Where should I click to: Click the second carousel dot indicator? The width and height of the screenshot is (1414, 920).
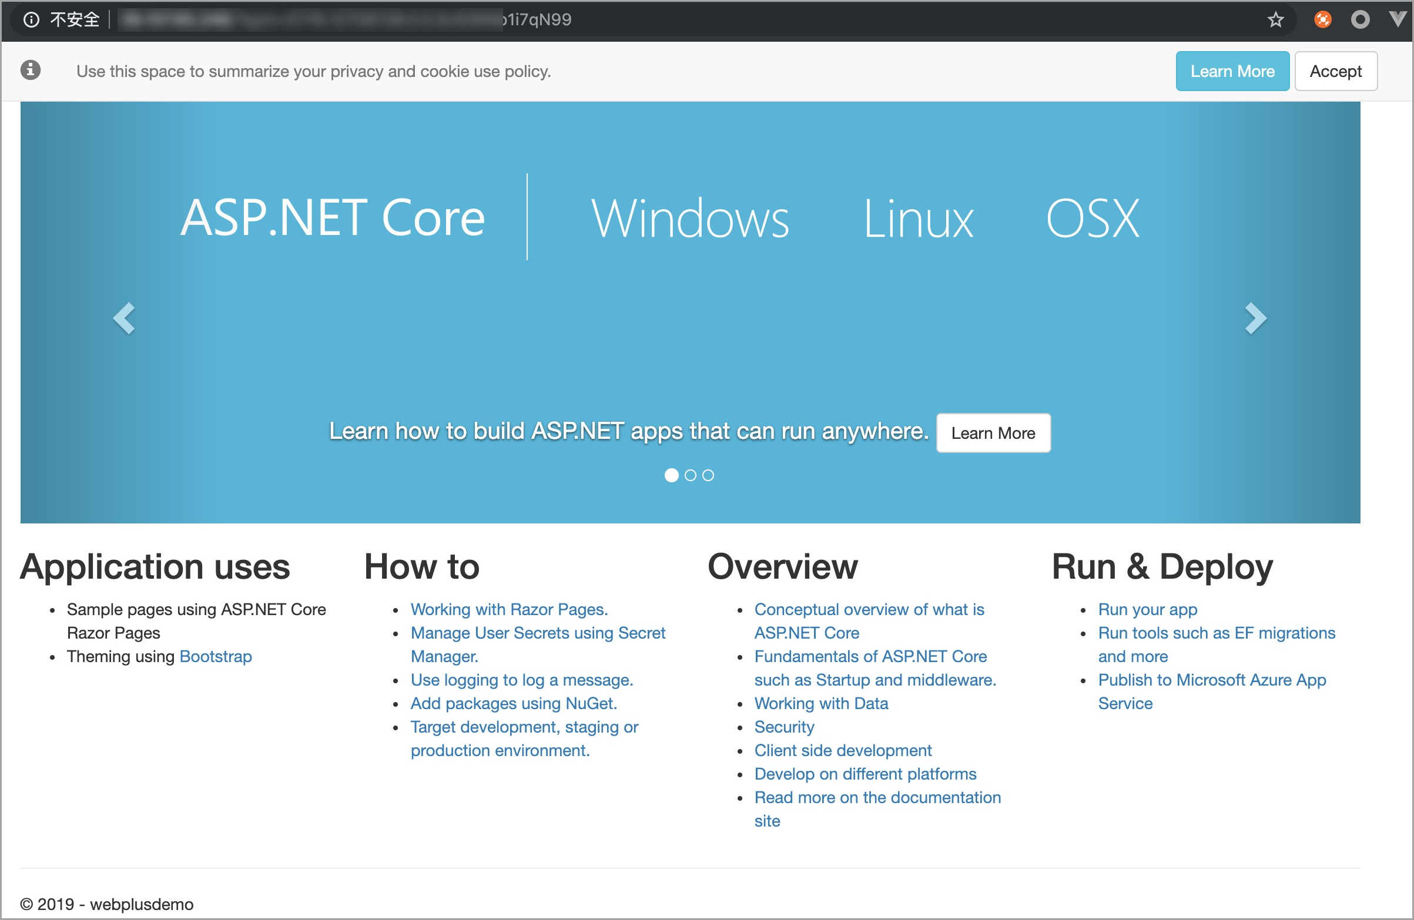click(691, 475)
